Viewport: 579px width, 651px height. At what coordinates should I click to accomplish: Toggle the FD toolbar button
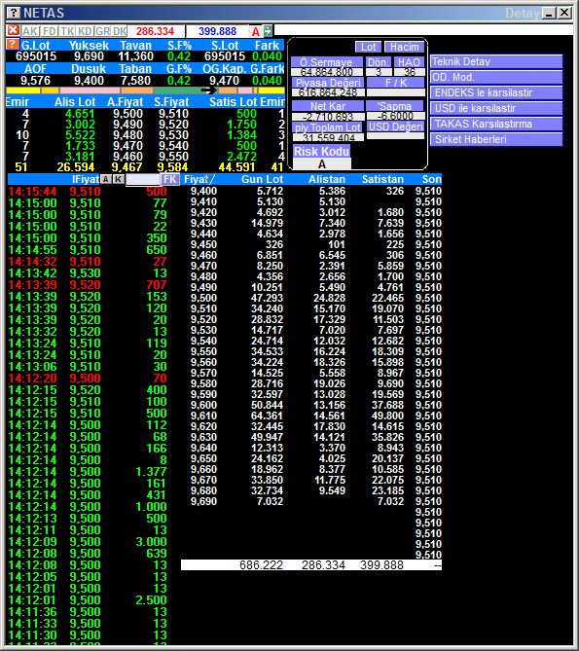point(50,31)
